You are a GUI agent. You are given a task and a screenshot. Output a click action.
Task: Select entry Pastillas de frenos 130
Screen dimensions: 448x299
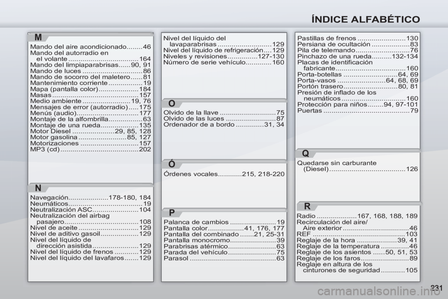pyautogui.click(x=358, y=38)
